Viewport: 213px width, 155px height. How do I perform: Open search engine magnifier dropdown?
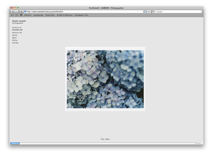(154, 12)
